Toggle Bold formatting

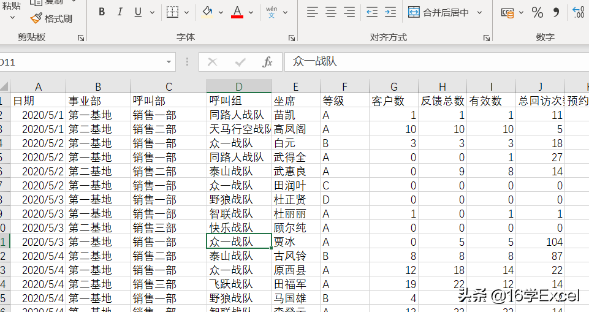102,12
